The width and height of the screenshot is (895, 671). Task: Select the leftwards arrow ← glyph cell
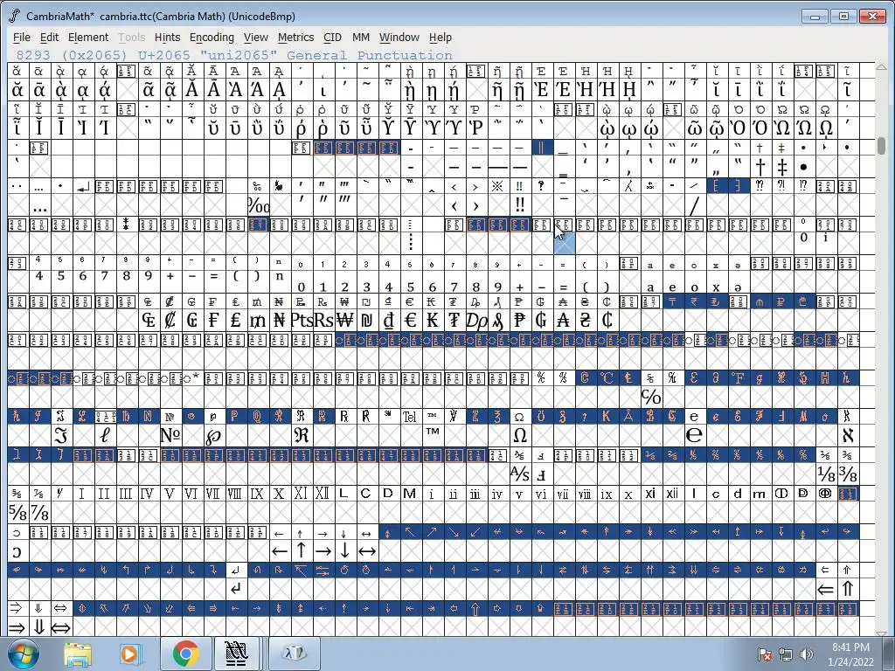(279, 551)
